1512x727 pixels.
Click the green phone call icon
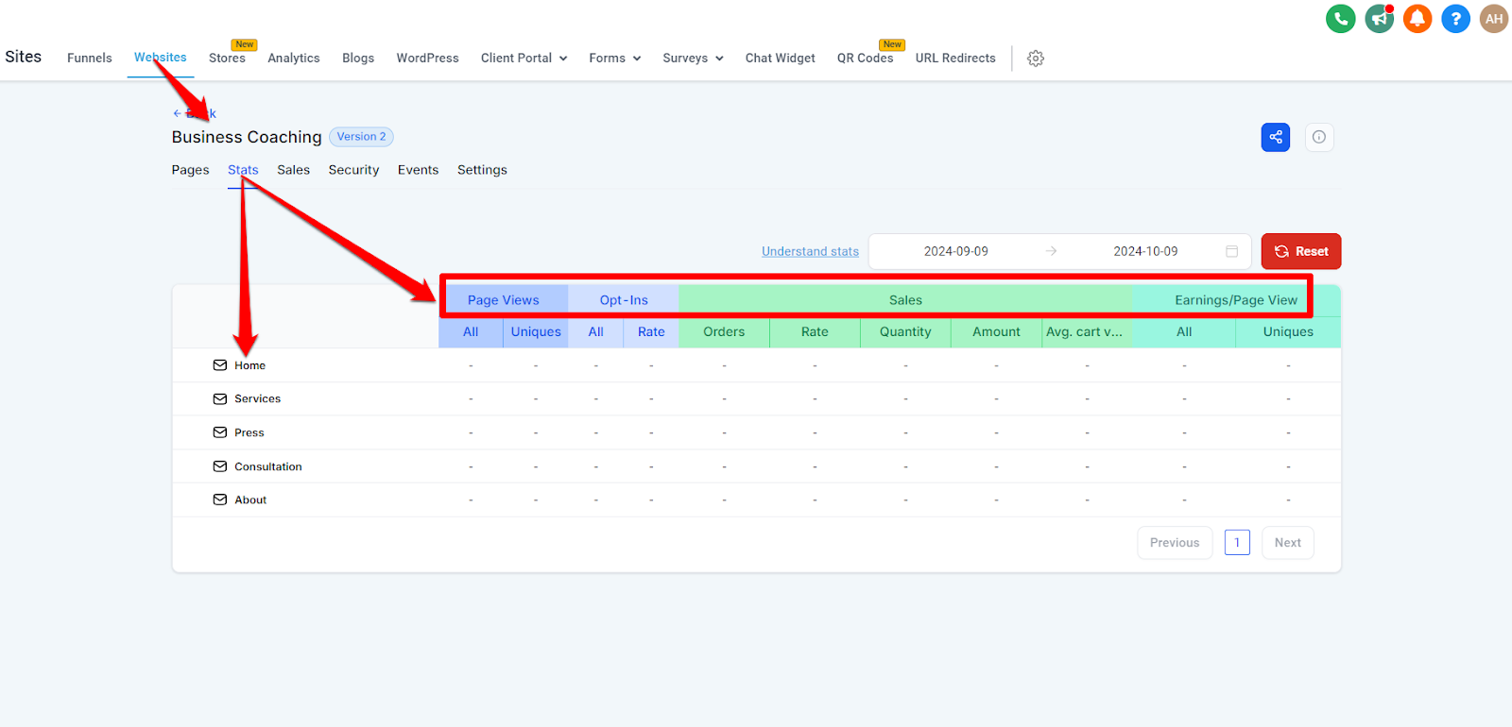pos(1340,19)
